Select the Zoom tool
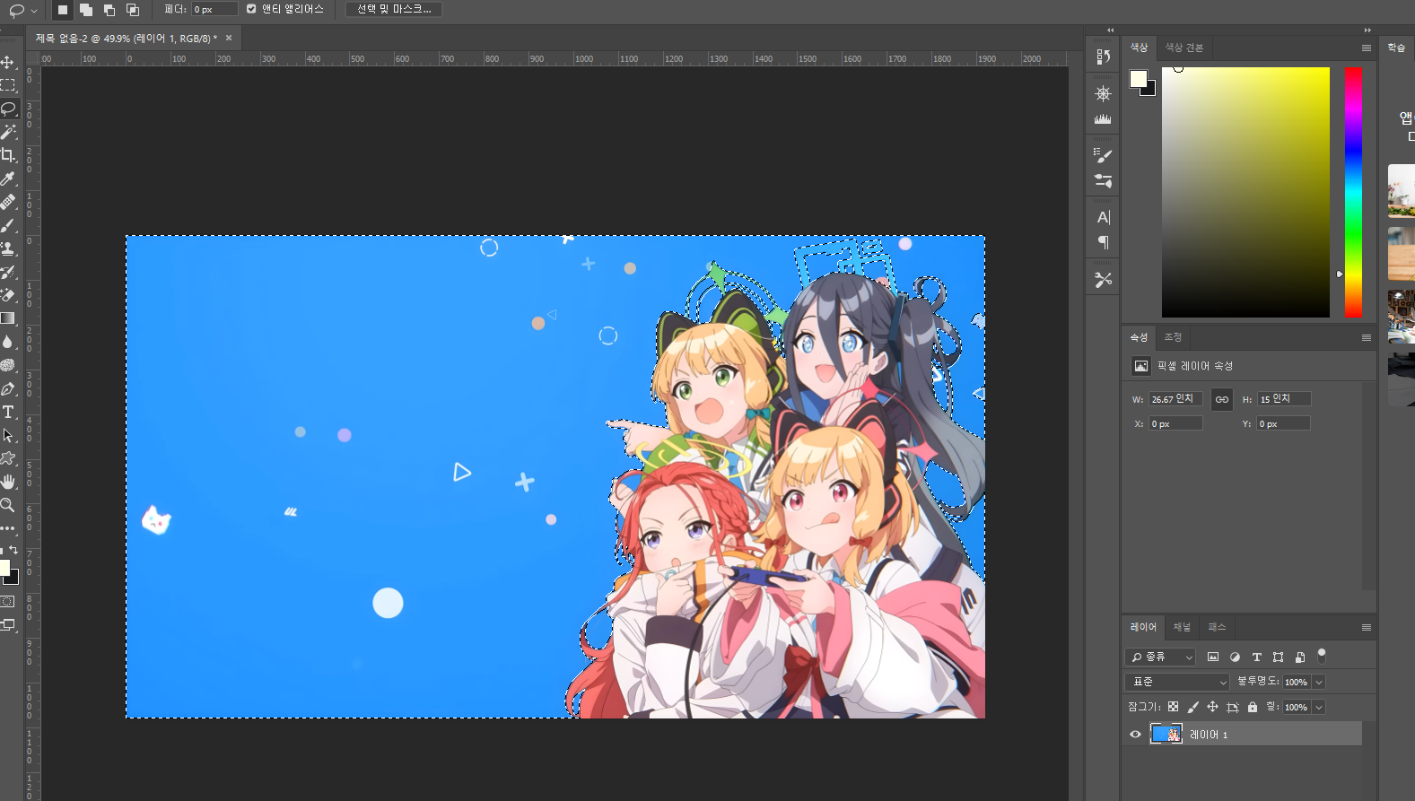 [x=8, y=505]
